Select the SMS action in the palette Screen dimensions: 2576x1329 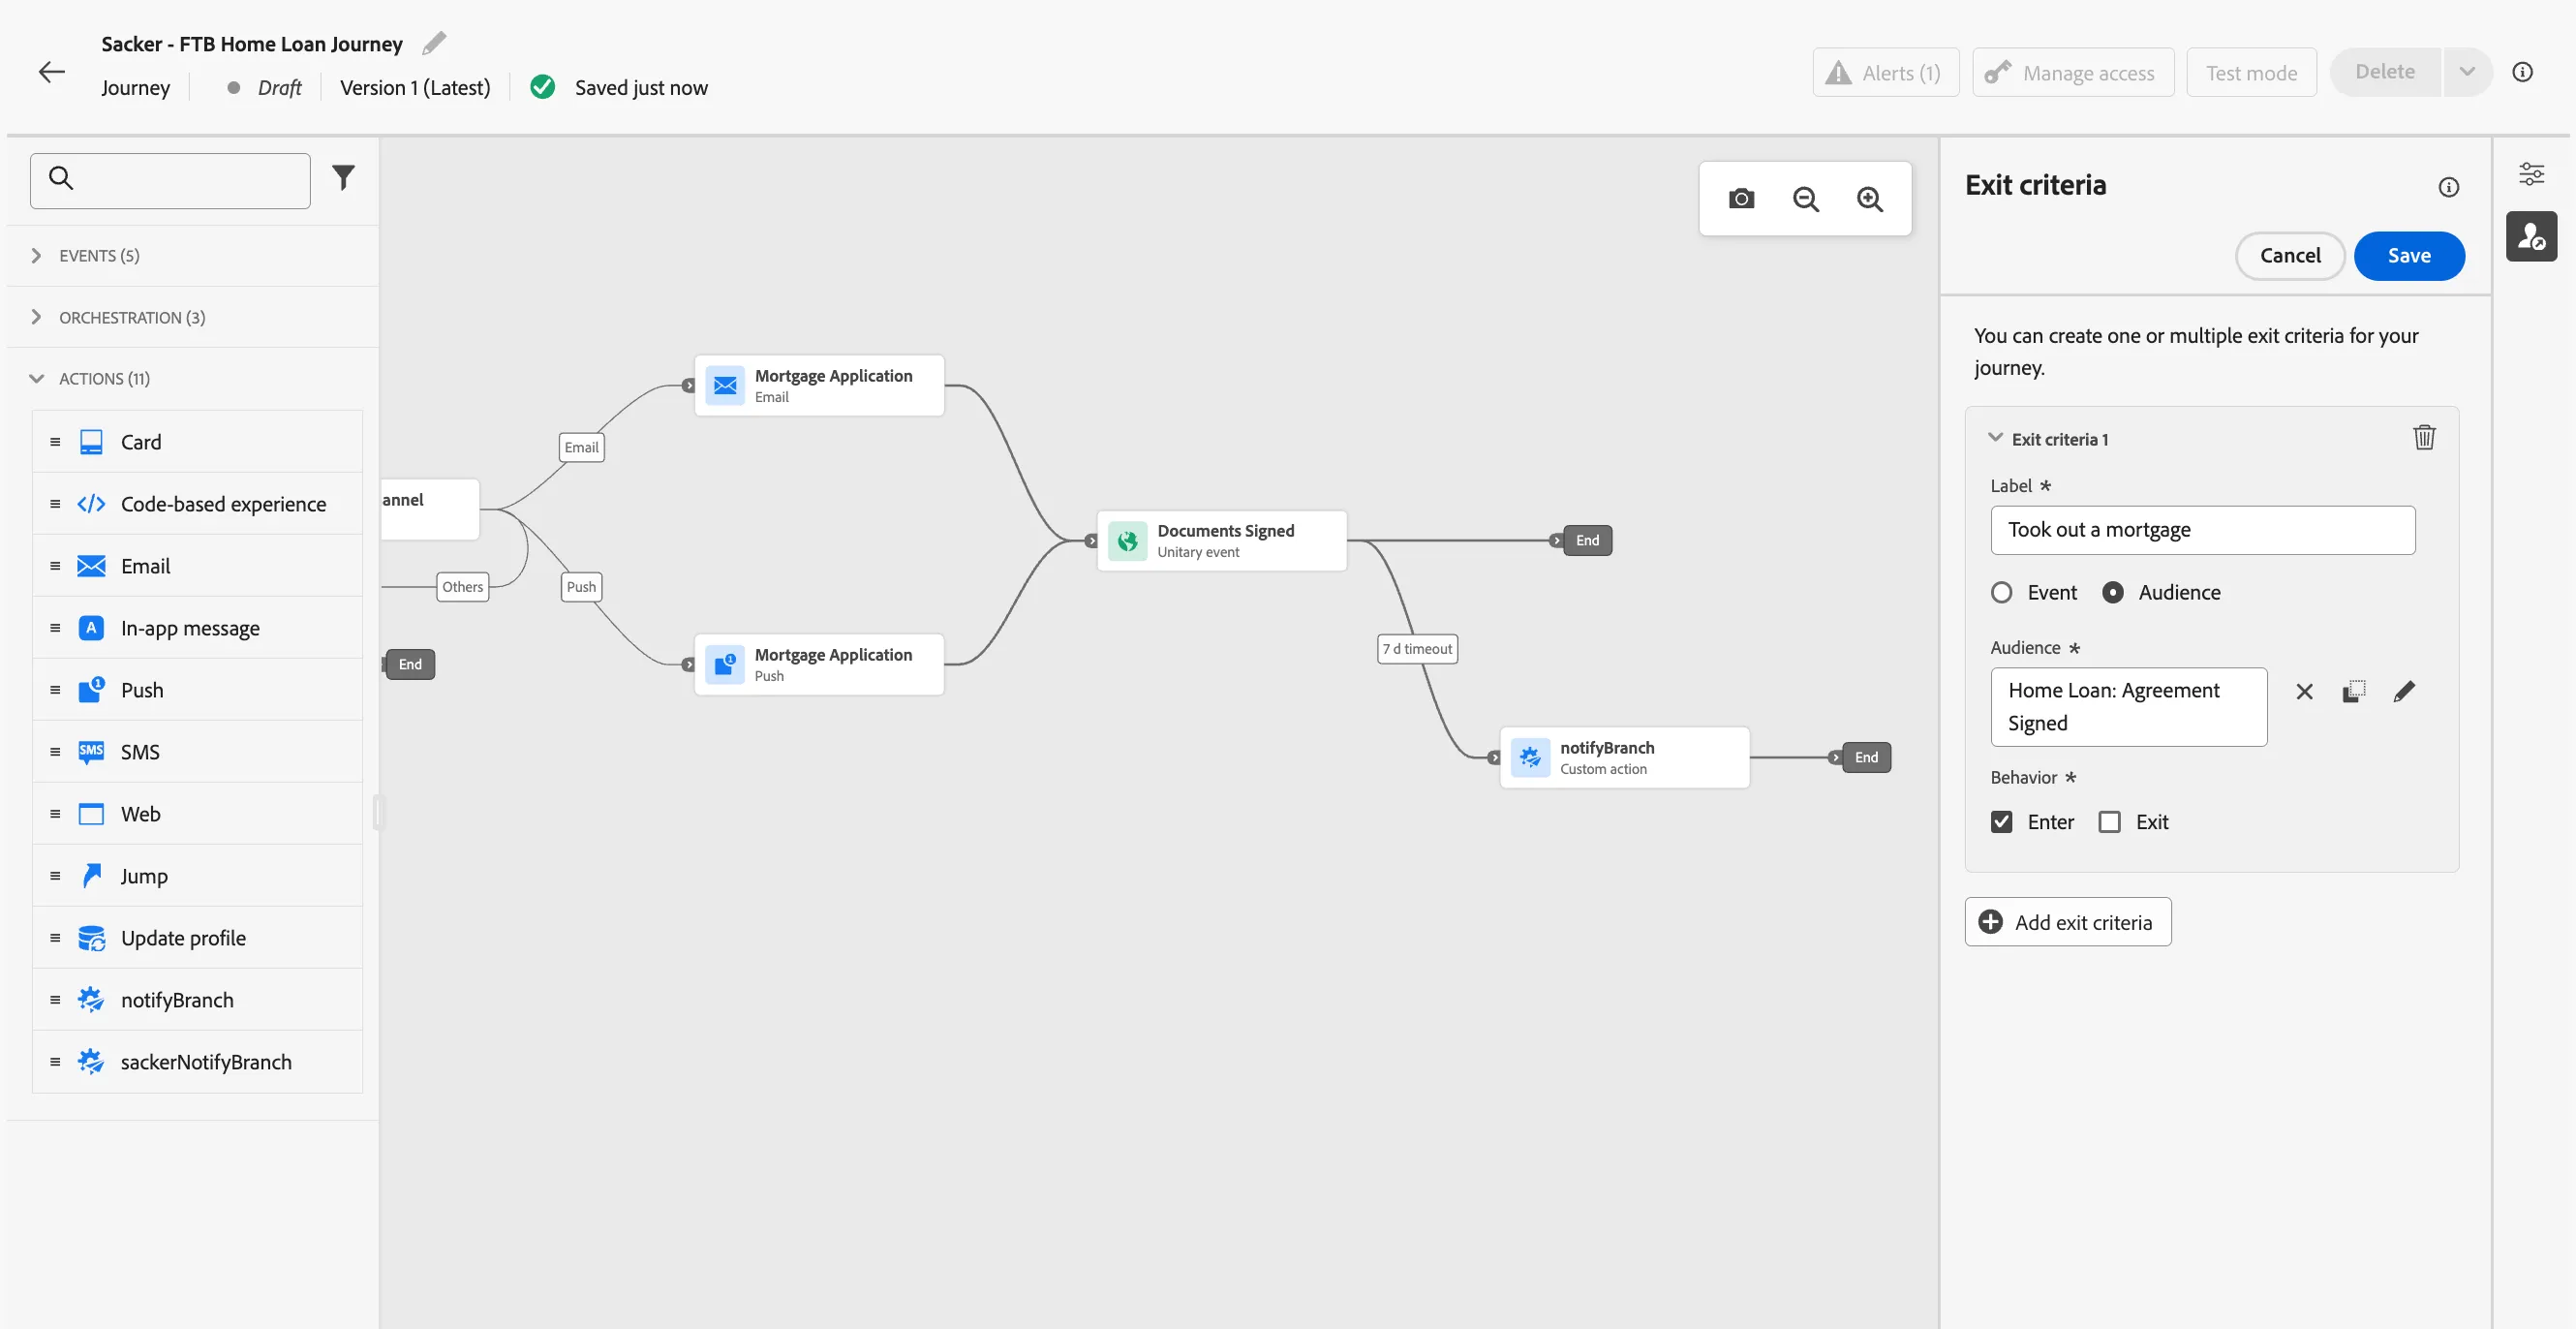[197, 752]
